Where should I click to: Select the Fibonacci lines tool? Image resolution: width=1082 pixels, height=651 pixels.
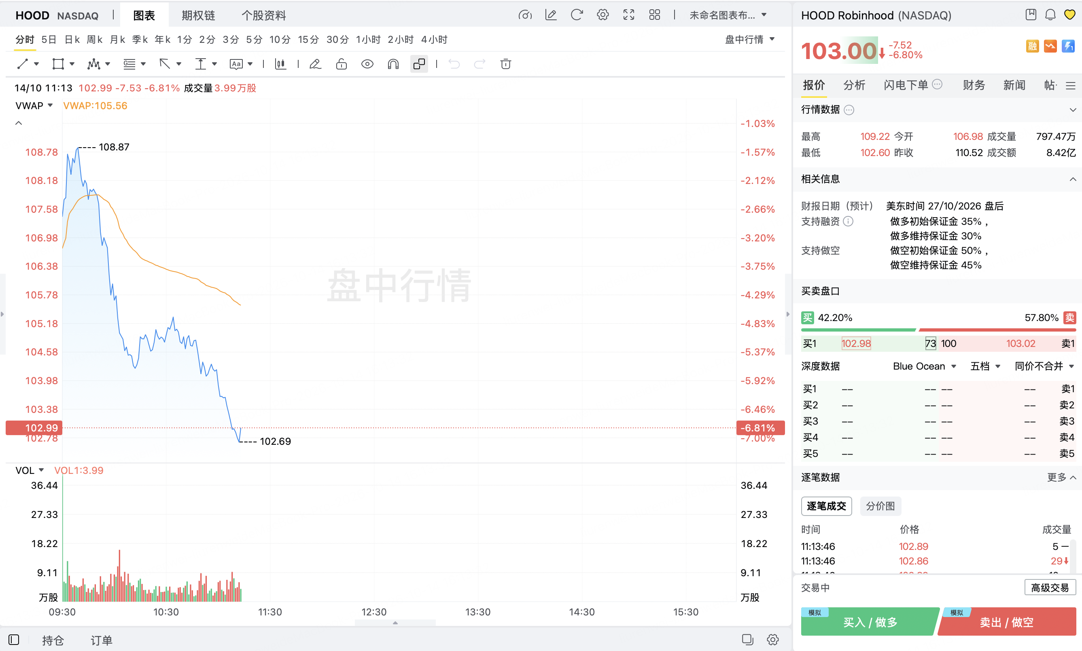[129, 64]
